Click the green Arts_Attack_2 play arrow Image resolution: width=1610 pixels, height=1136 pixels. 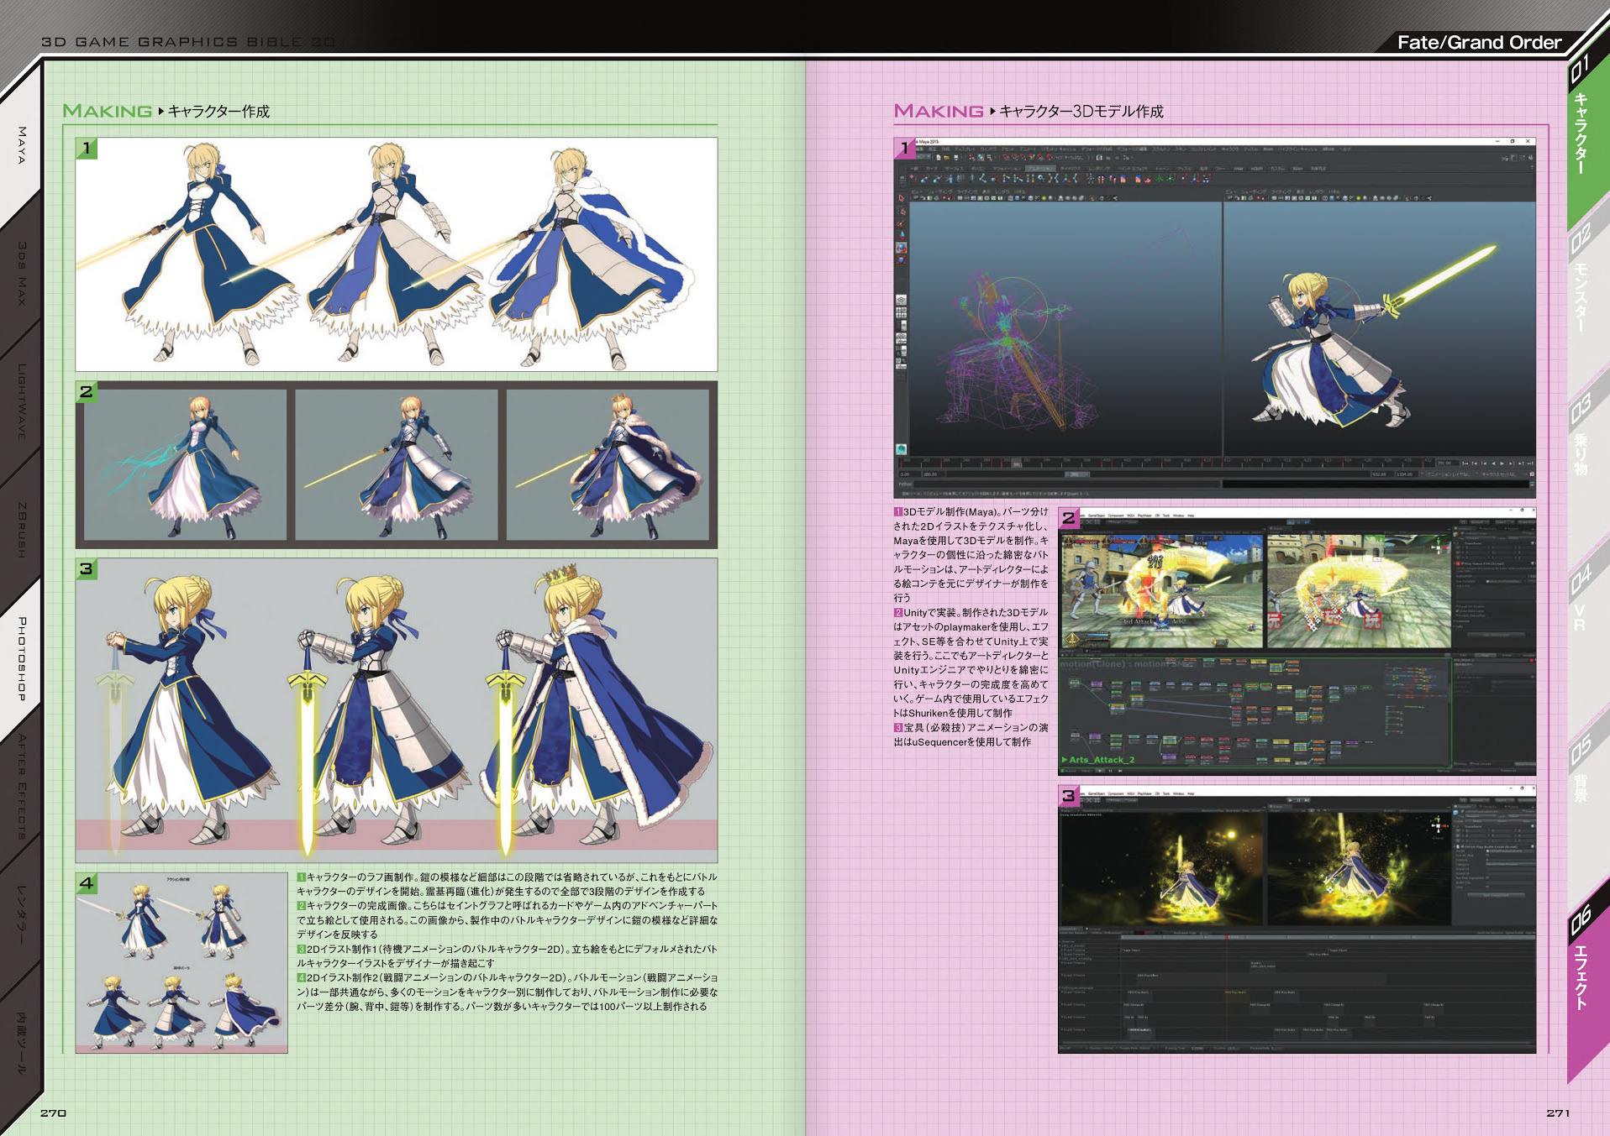(x=1065, y=760)
